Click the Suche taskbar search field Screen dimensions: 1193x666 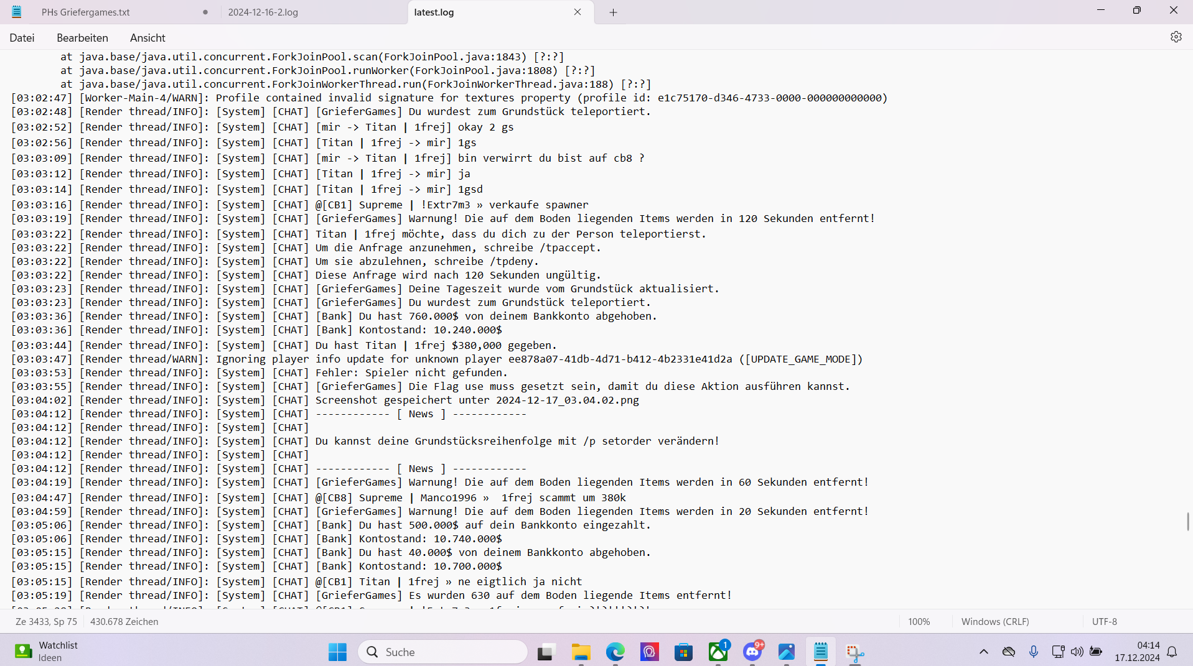[442, 652]
